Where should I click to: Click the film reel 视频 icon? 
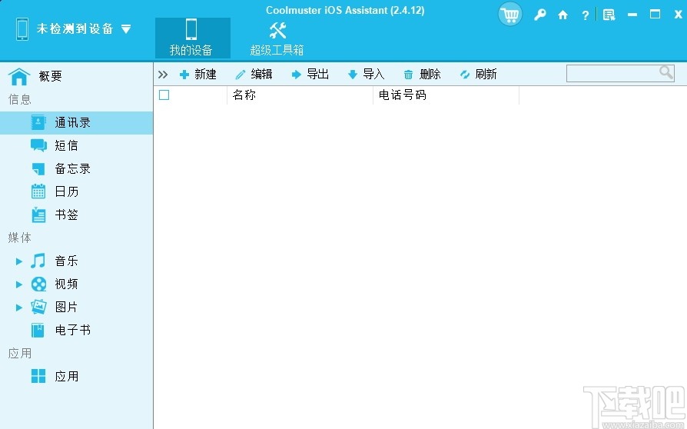[x=38, y=284]
